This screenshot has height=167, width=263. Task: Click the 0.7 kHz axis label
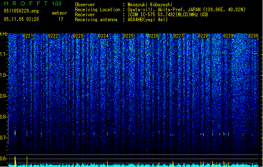(x=3, y=138)
